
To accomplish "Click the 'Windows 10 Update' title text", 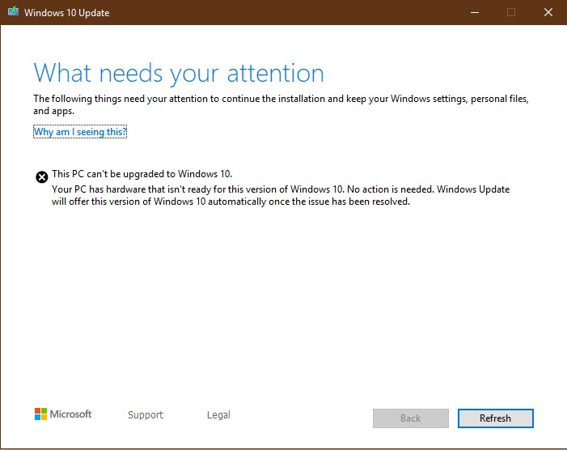I will [67, 13].
